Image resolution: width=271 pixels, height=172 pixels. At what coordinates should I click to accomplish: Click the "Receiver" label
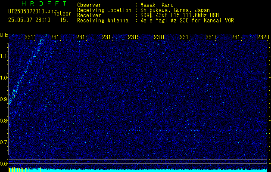tap(89, 15)
